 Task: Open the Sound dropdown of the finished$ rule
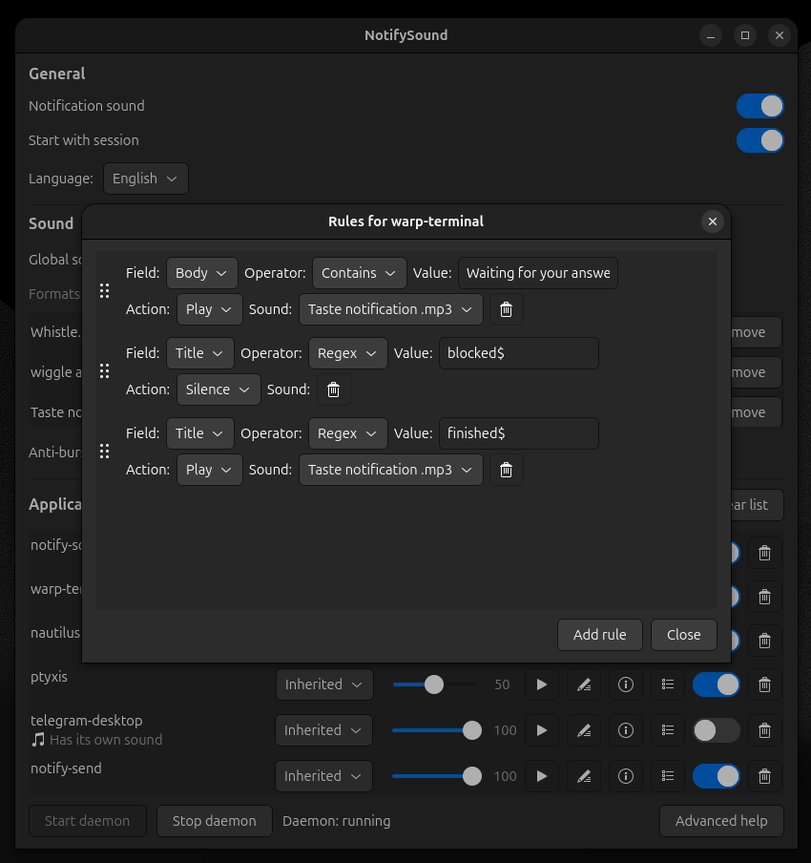coord(390,470)
